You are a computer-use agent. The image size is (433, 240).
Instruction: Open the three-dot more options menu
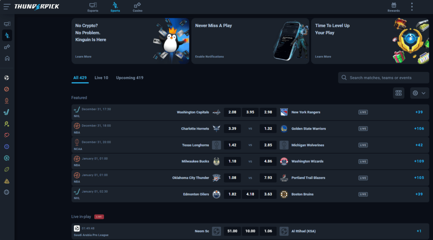pyautogui.click(x=412, y=7)
